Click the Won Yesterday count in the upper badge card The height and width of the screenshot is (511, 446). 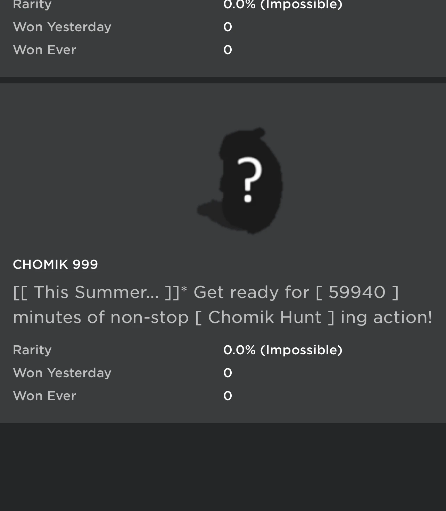[x=228, y=27]
